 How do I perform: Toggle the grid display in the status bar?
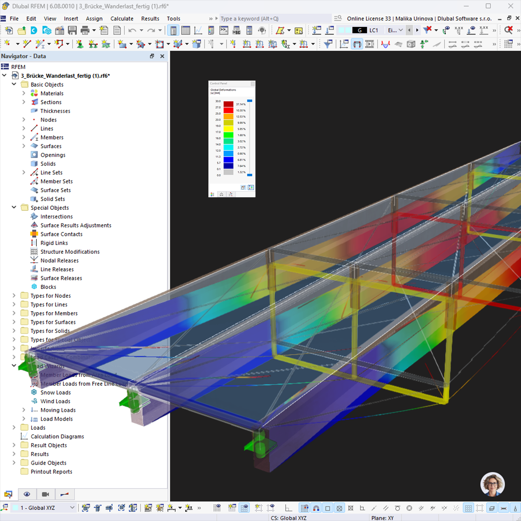point(469,508)
